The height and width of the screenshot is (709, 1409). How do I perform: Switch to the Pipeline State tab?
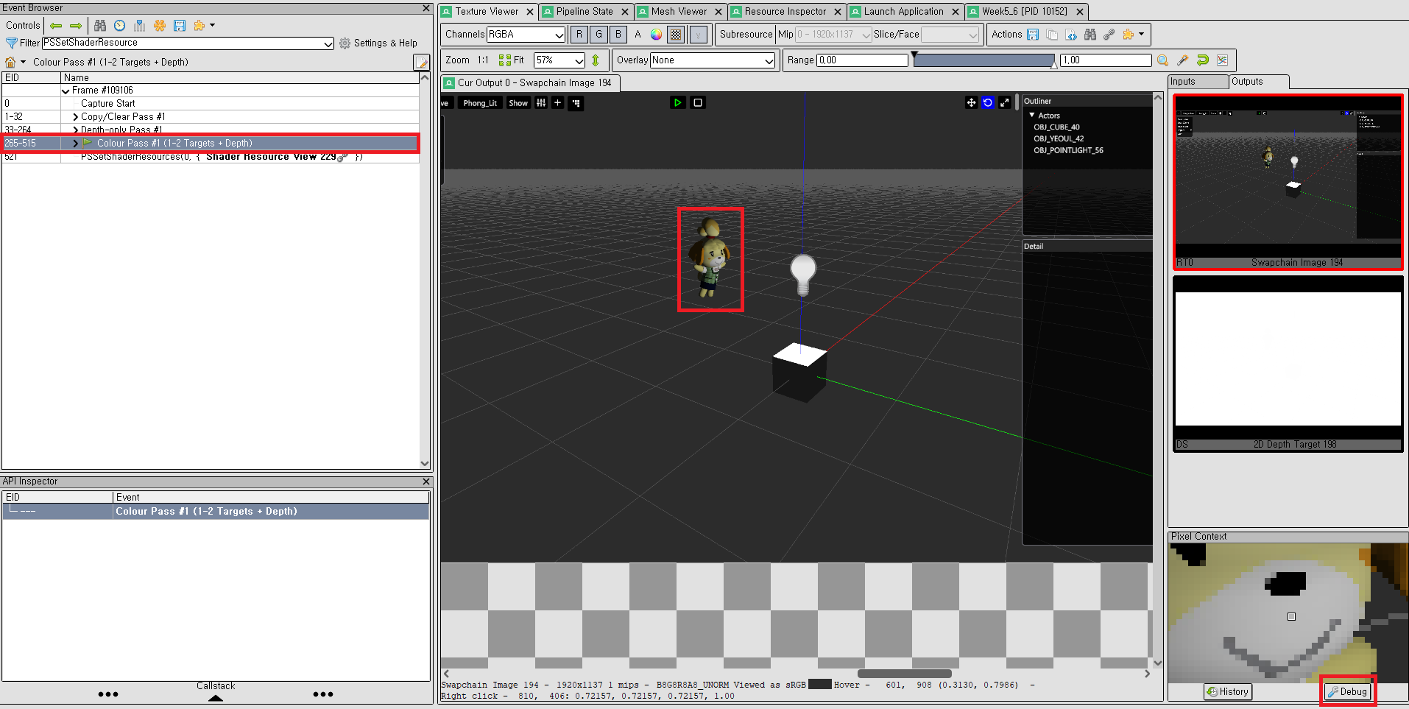pos(585,12)
